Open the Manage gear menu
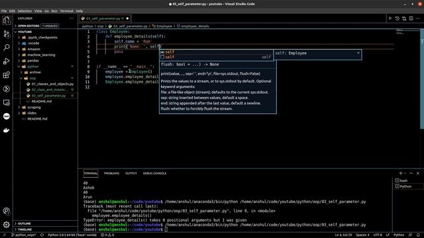Screen dimensions: 424x238 (x=7, y=225)
